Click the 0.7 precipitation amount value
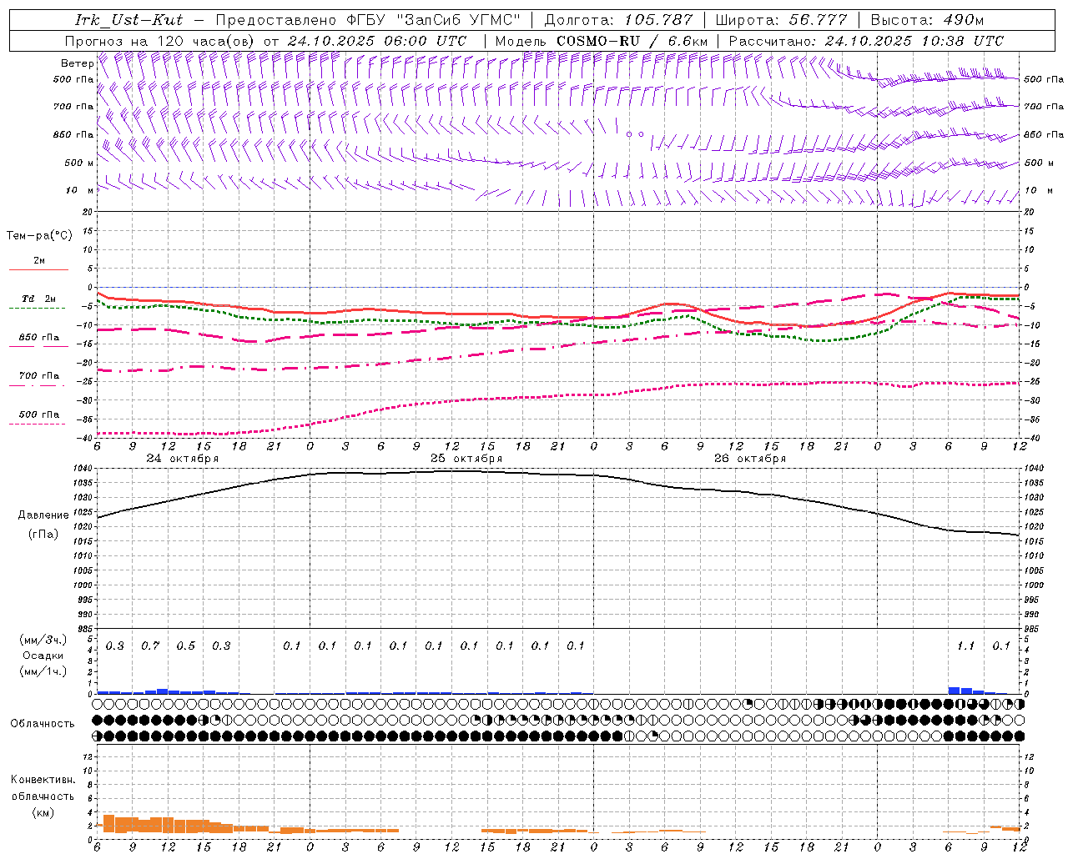Screen dimensions: 1068x854 click(150, 646)
